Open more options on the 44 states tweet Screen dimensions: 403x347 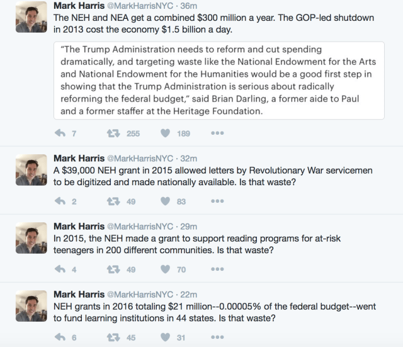(x=217, y=338)
